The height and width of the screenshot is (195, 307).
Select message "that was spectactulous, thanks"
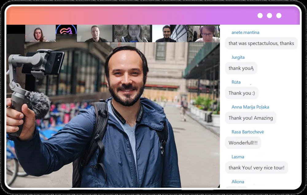click(261, 43)
